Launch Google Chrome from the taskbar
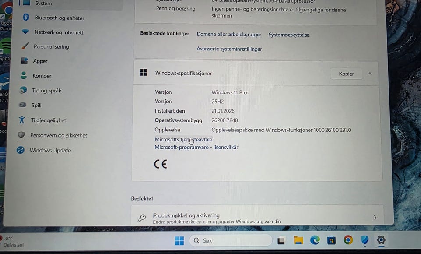This screenshot has height=254, width=421. [x=348, y=240]
